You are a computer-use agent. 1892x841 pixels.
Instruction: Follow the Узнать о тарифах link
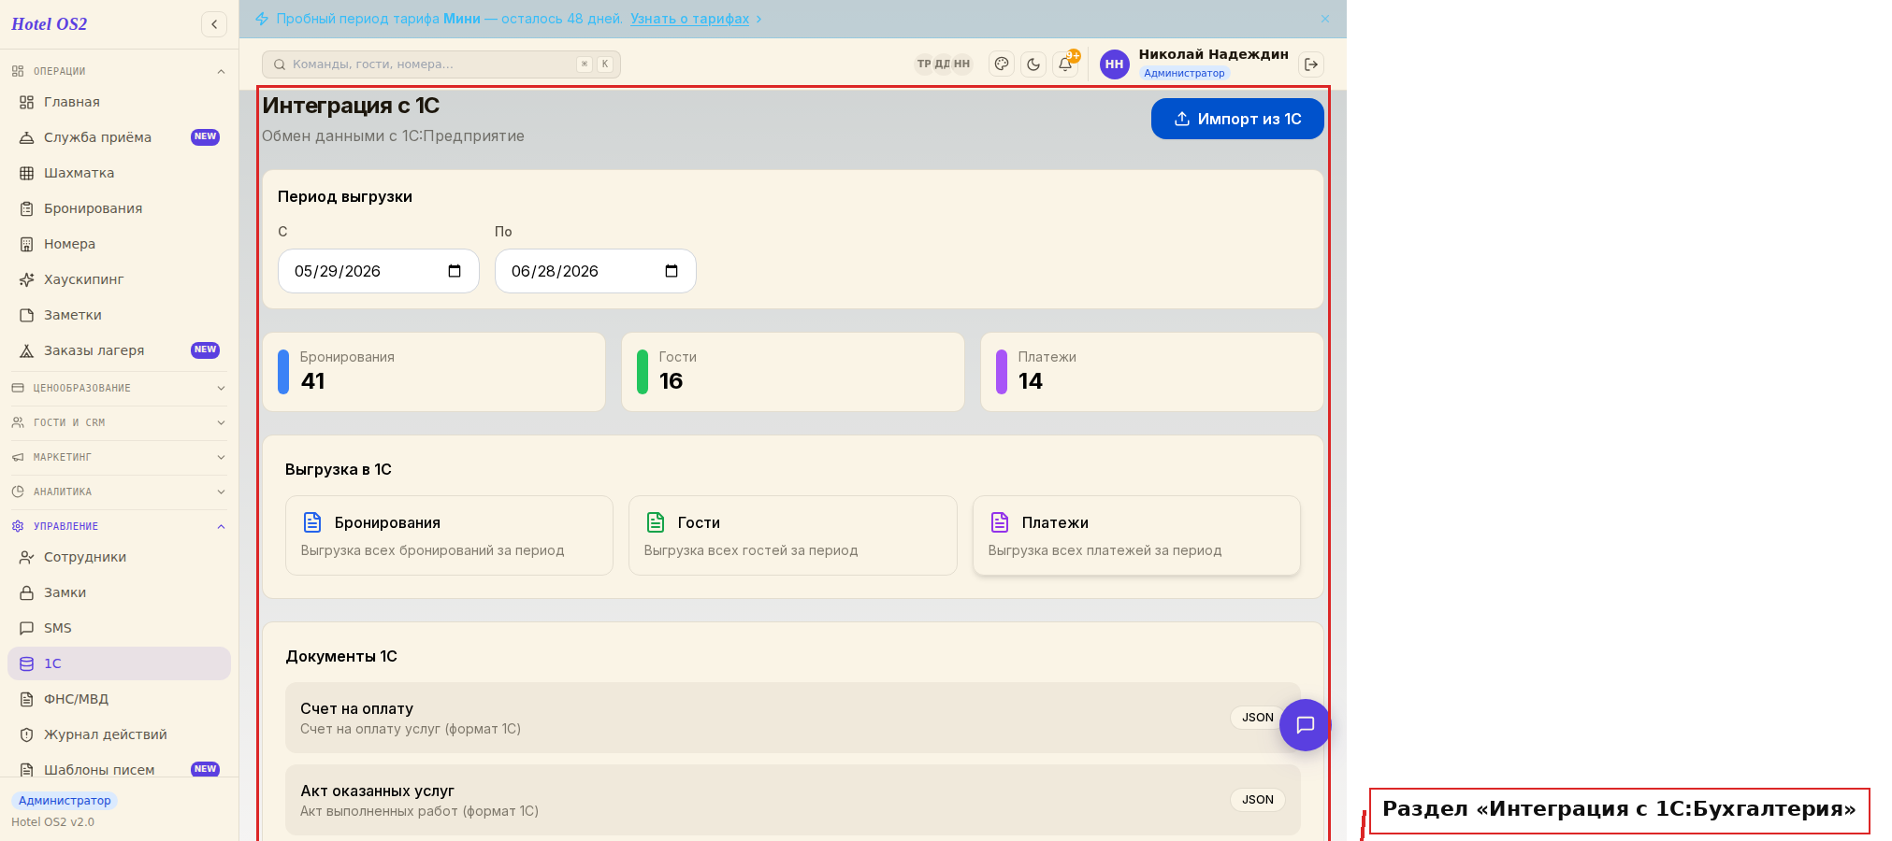coord(689,19)
